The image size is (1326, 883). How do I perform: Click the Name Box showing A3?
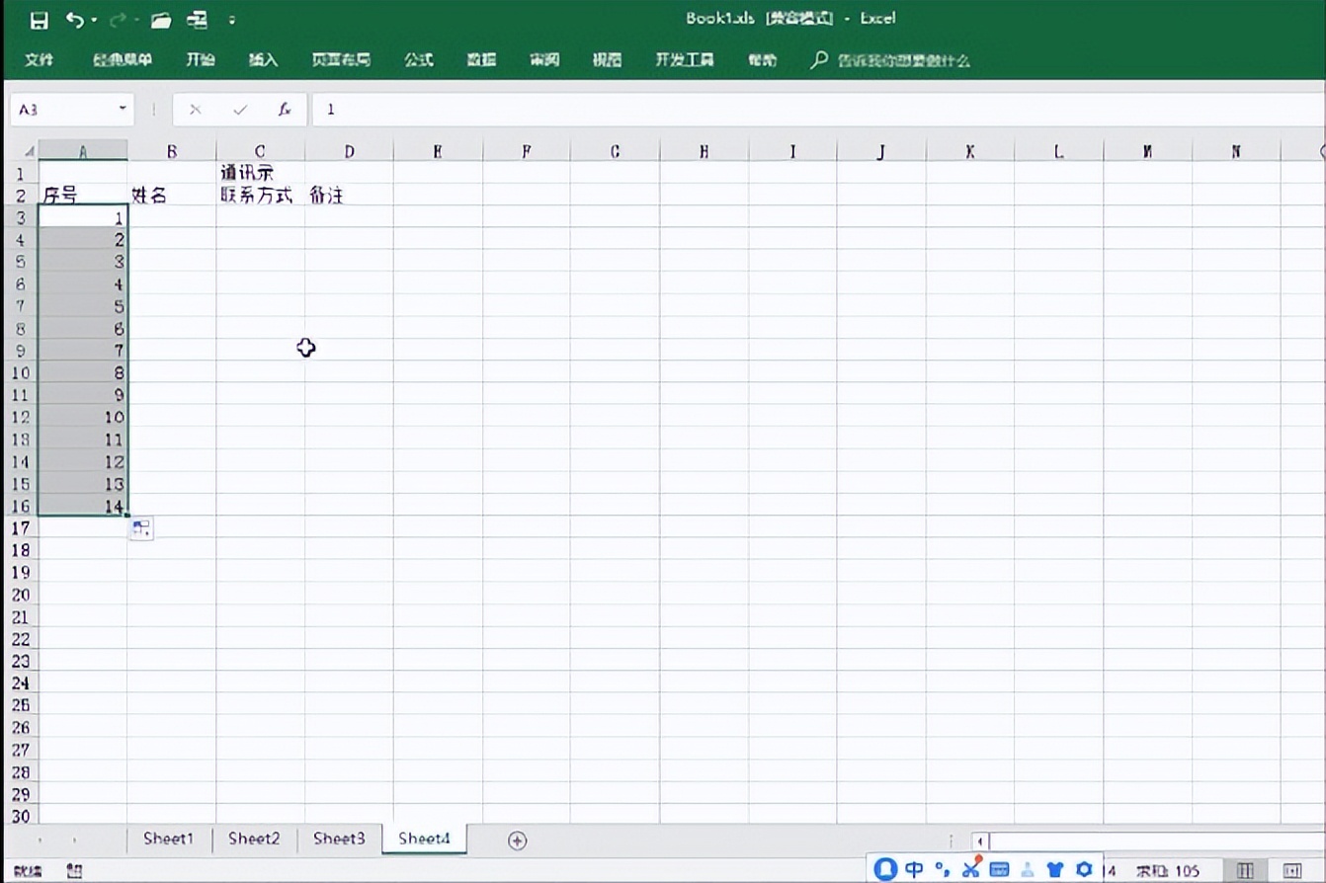[62, 110]
